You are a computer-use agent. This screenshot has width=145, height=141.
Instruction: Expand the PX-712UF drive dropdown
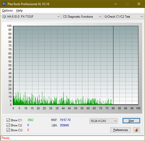(x=34, y=17)
